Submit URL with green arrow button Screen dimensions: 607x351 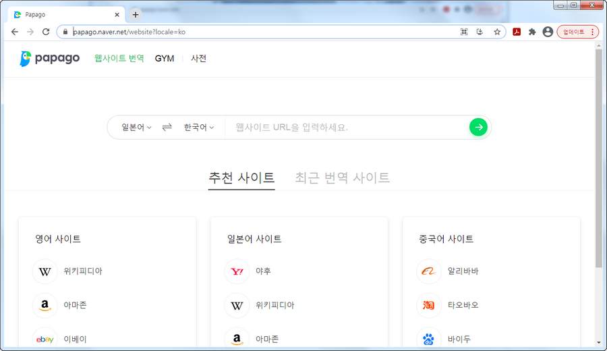(478, 127)
